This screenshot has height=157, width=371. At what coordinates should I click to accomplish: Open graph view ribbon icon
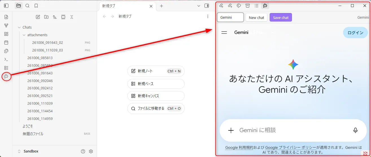pos(6,25)
